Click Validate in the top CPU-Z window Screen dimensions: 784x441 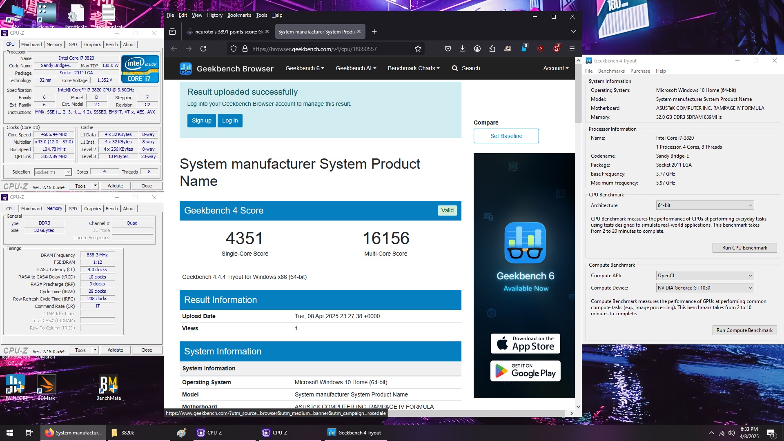pyautogui.click(x=115, y=186)
